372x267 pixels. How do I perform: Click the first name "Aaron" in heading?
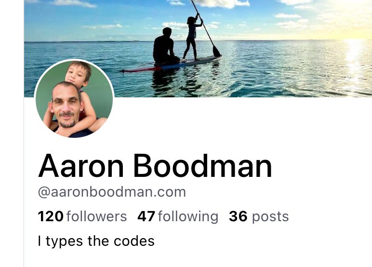[x=81, y=166]
